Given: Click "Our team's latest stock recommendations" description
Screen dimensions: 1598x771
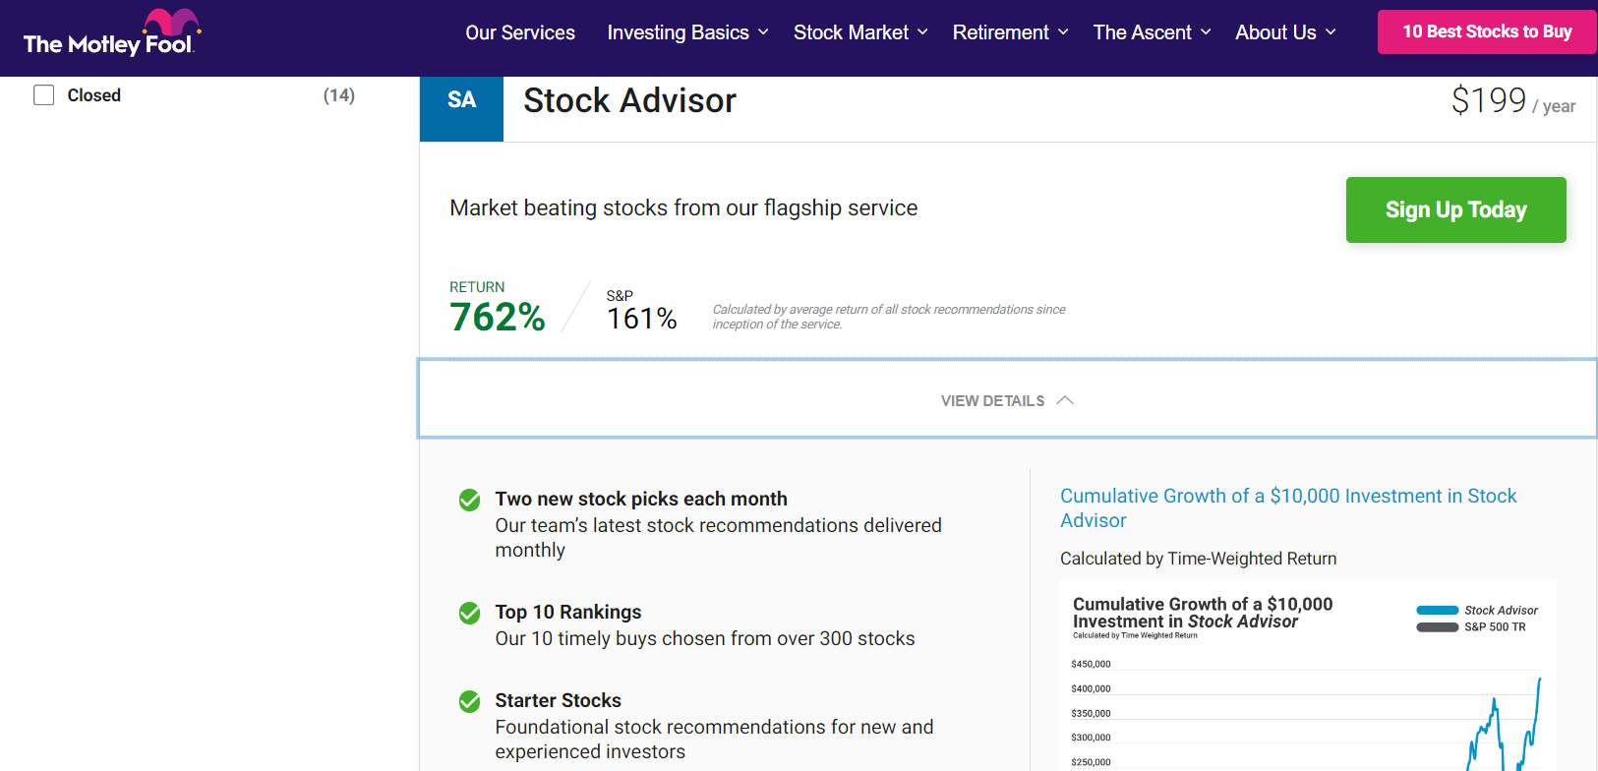Looking at the screenshot, I should (718, 538).
